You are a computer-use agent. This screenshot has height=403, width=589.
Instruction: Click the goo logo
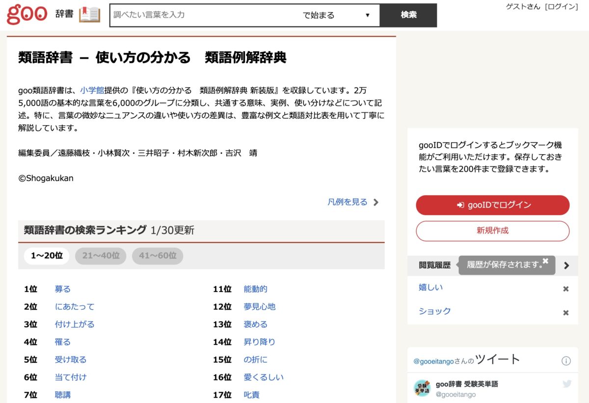[x=27, y=14]
